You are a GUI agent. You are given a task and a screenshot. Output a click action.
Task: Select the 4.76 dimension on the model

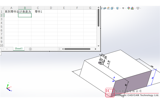point(109,62)
